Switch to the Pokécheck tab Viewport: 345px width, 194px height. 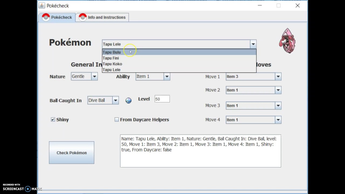click(x=57, y=17)
